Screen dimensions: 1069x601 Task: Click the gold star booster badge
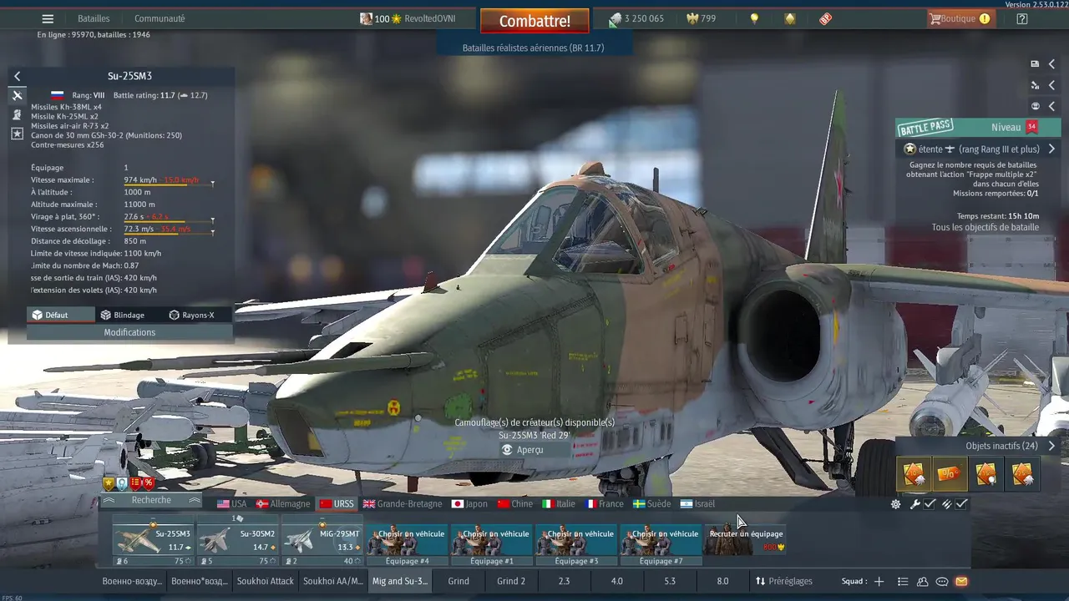(109, 483)
